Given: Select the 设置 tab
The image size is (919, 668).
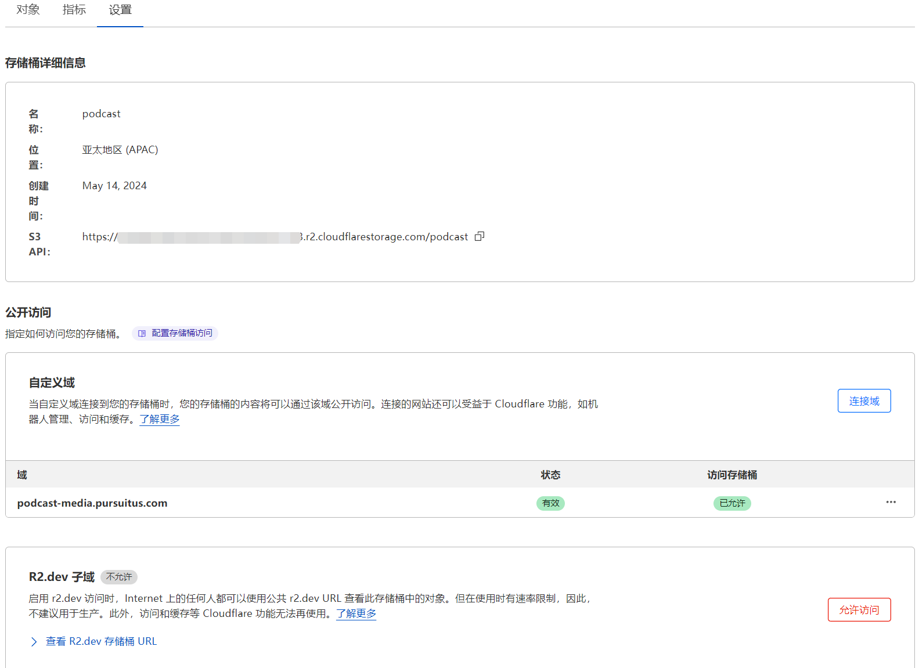Looking at the screenshot, I should point(120,10).
